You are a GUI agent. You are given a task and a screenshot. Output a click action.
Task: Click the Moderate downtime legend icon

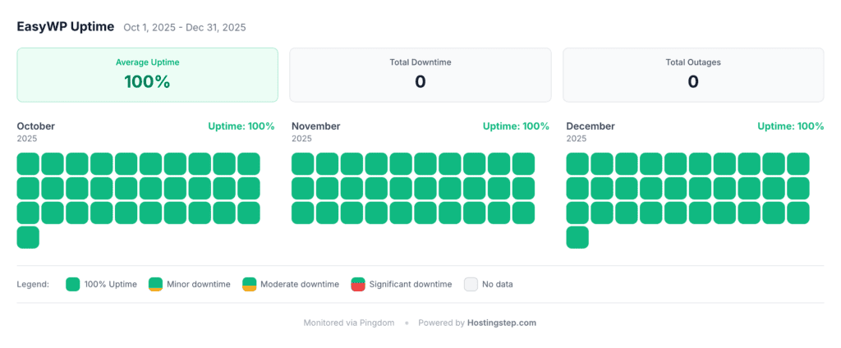pyautogui.click(x=249, y=285)
